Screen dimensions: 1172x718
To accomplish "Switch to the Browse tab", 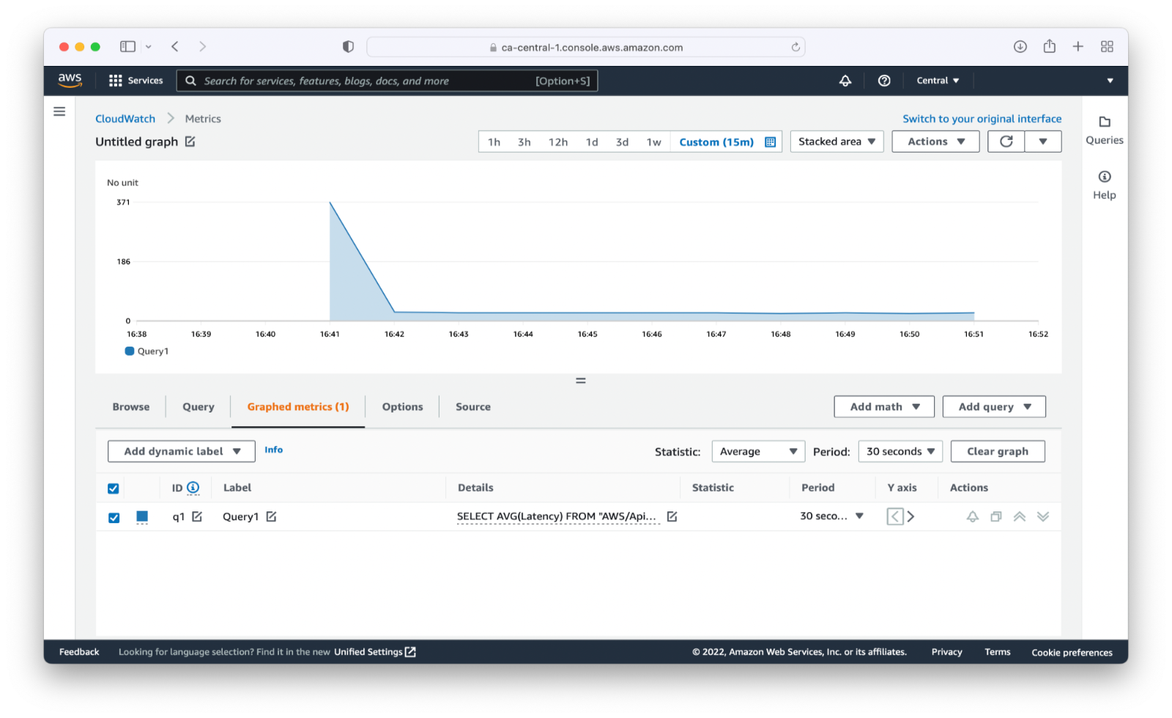I will 131,407.
